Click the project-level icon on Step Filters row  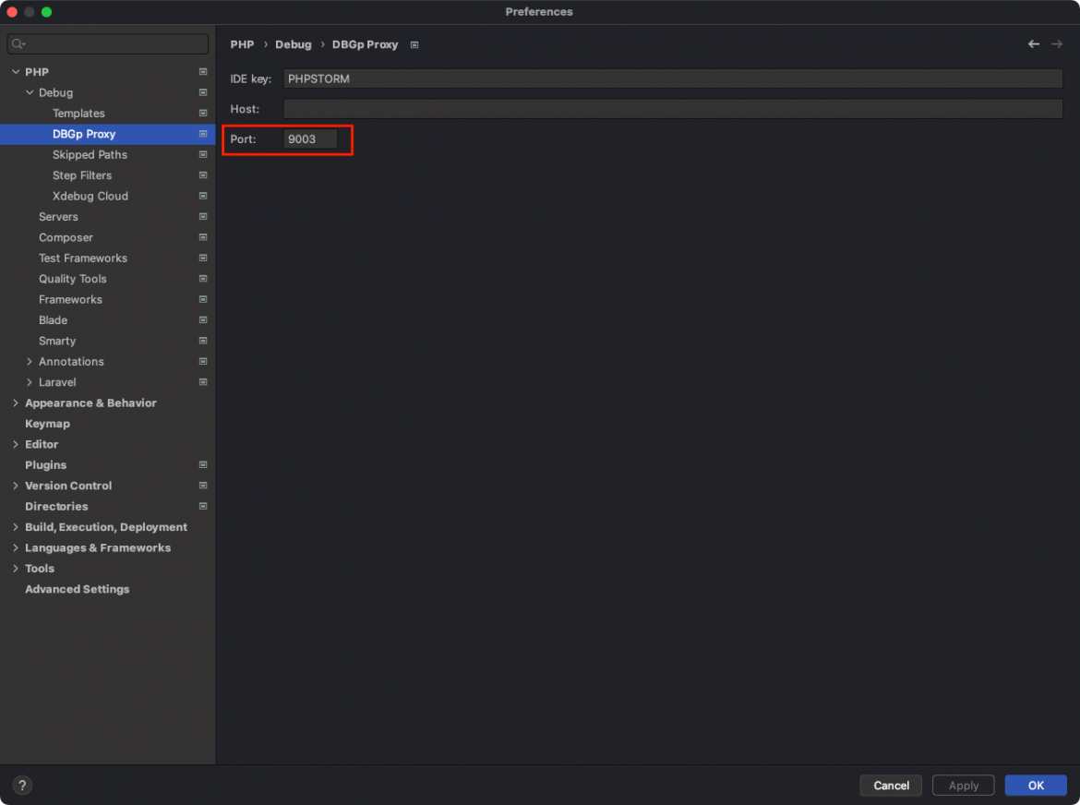click(203, 174)
